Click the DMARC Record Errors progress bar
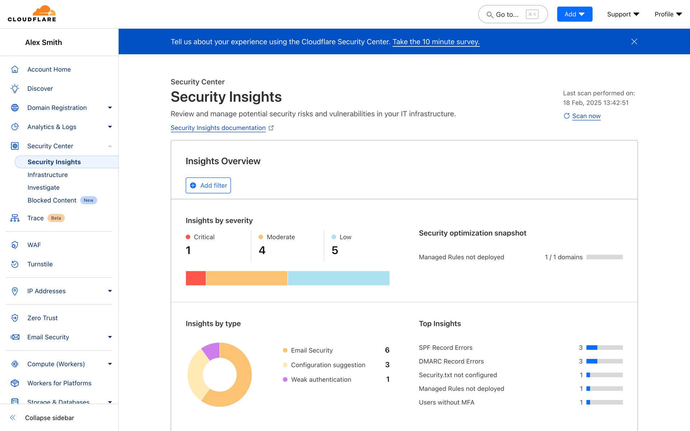 [604, 361]
